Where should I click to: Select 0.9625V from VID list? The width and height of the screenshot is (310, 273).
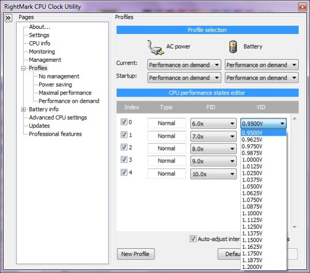click(263, 140)
